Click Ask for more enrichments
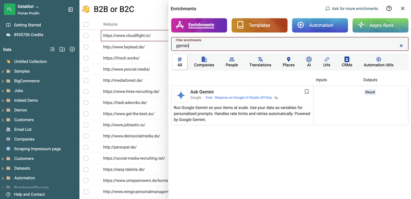Viewport: 411px width, 199px height. 352,9
